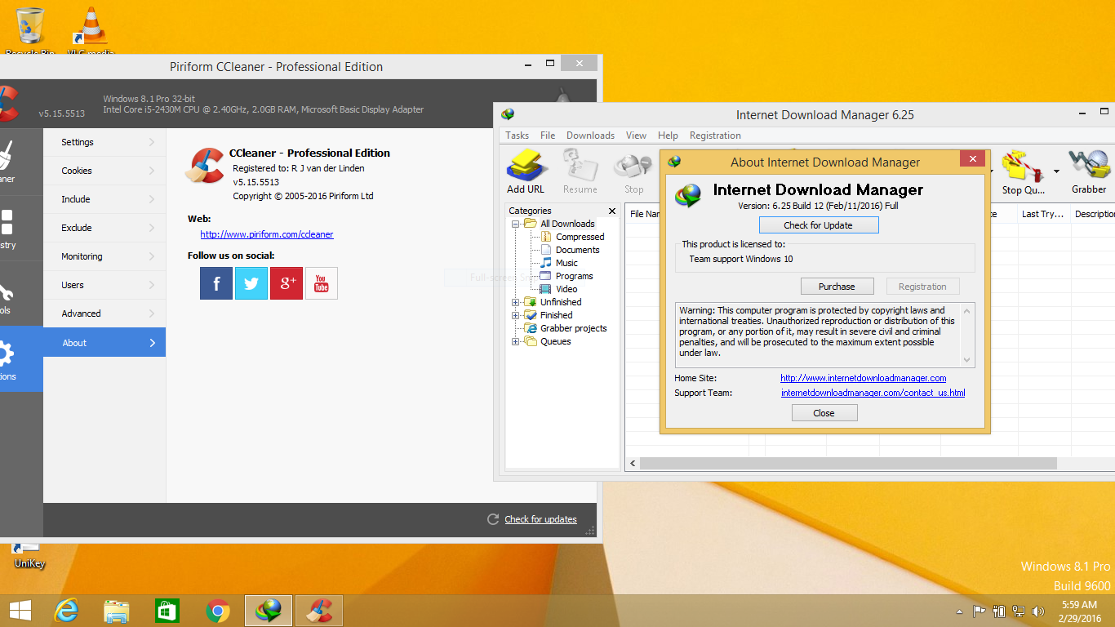Click the Grabber toolbar icon in IDM
Screen dimensions: 1115x627
pyautogui.click(x=1089, y=172)
